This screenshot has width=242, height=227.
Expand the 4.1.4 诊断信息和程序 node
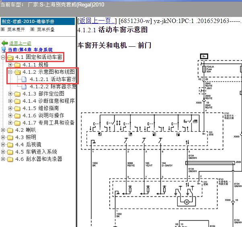click(10, 101)
